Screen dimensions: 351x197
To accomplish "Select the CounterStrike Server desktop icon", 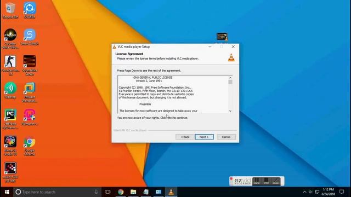I will click(x=30, y=66).
